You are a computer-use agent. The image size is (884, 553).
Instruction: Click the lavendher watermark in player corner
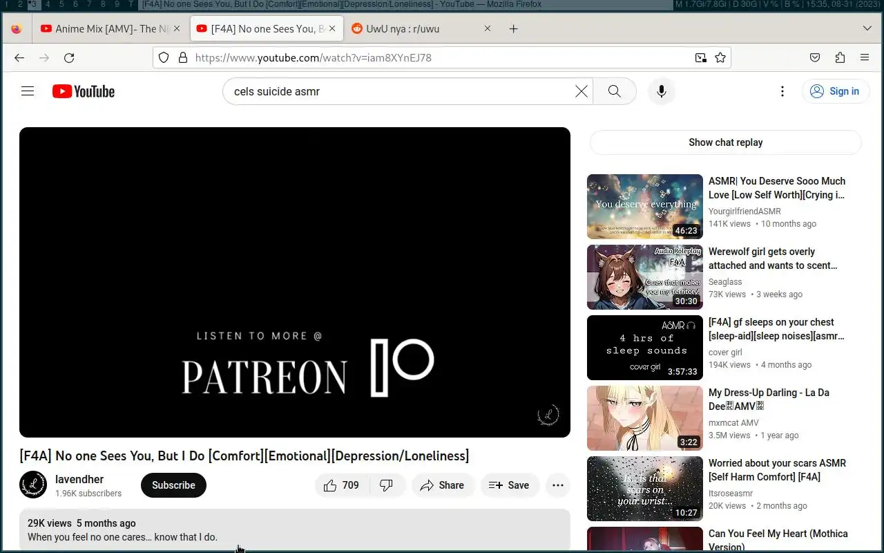click(548, 415)
